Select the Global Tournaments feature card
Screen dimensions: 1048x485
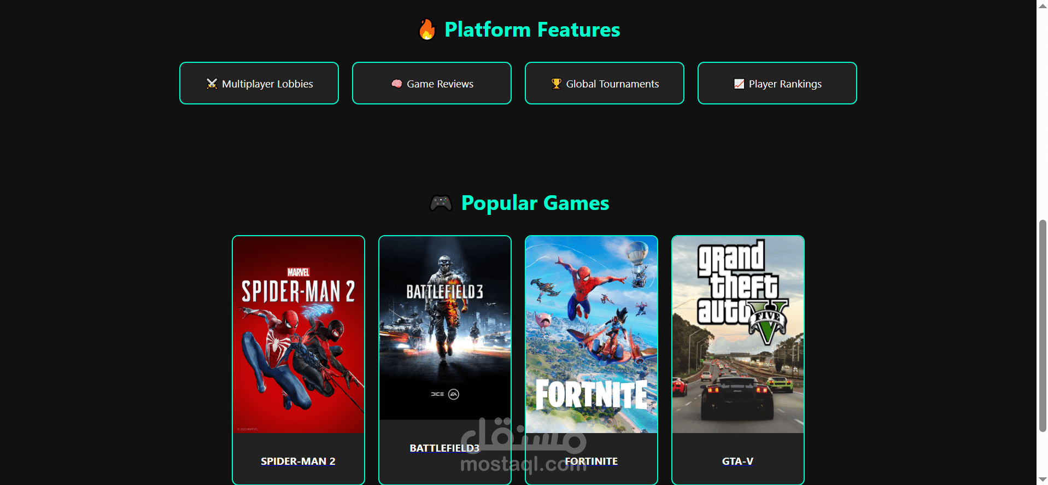point(605,83)
